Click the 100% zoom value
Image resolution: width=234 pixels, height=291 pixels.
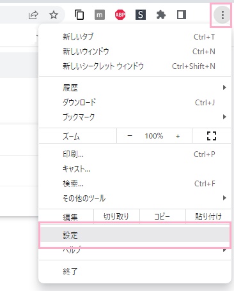(x=154, y=136)
